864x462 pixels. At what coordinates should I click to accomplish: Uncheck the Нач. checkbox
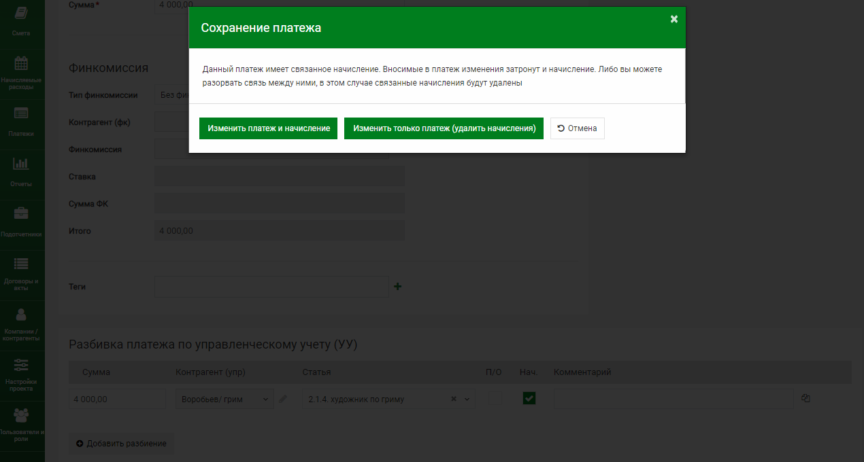[x=529, y=399]
